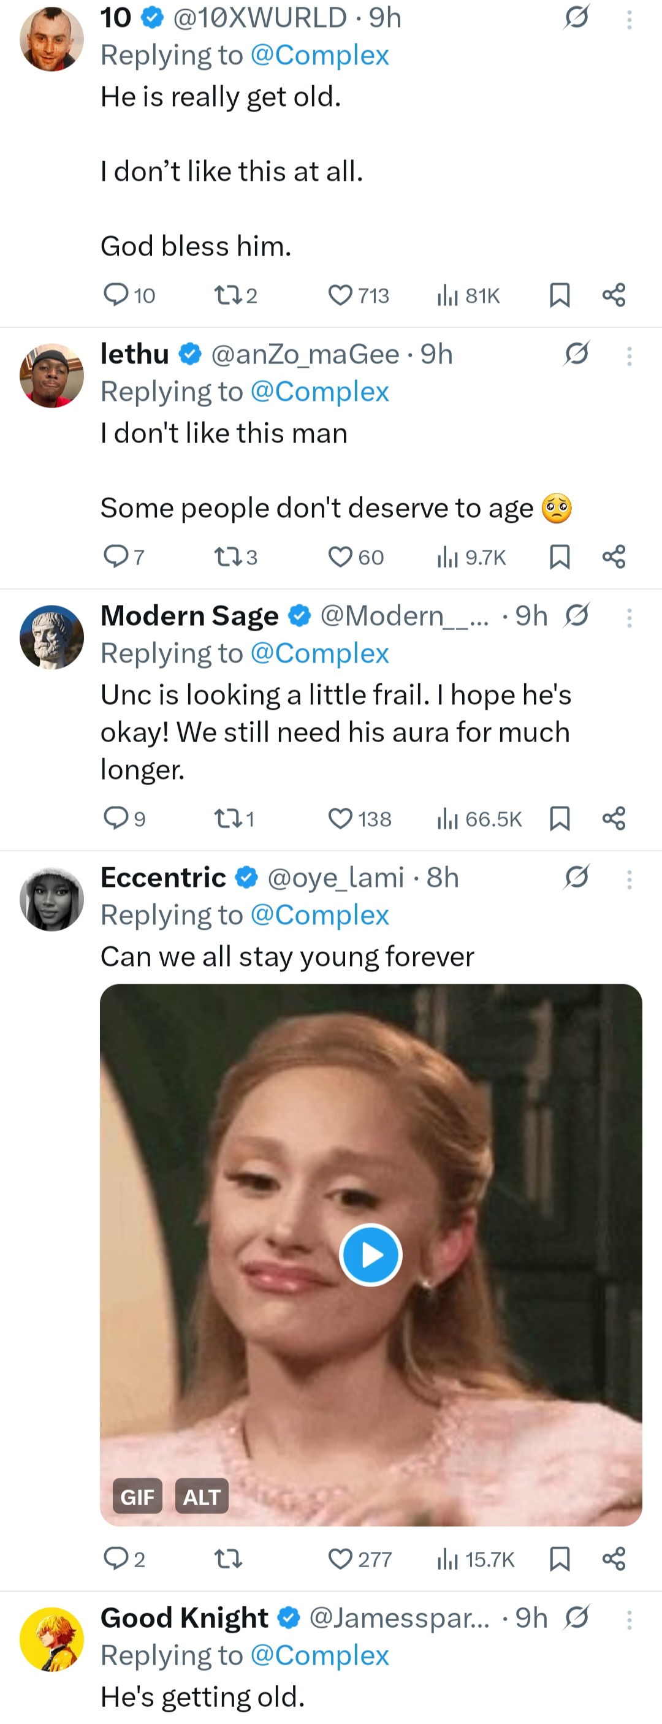Open Modern Sage's profile picture
This screenshot has width=662, height=1724.
[51, 637]
